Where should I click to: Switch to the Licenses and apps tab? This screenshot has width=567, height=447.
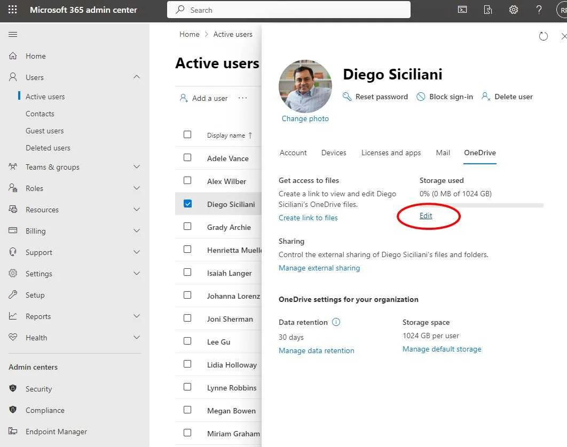coord(391,153)
